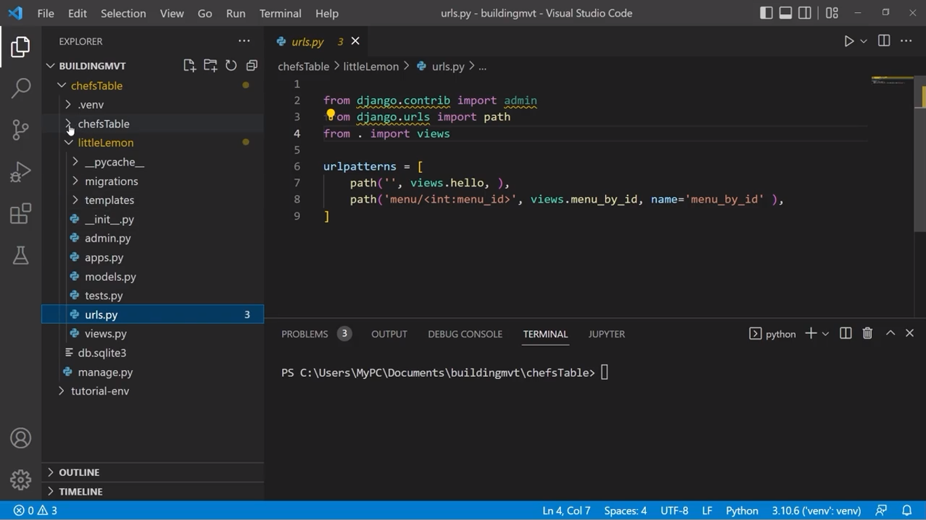Image resolution: width=926 pixels, height=520 pixels.
Task: Open the Search view in activity bar
Action: (x=20, y=88)
